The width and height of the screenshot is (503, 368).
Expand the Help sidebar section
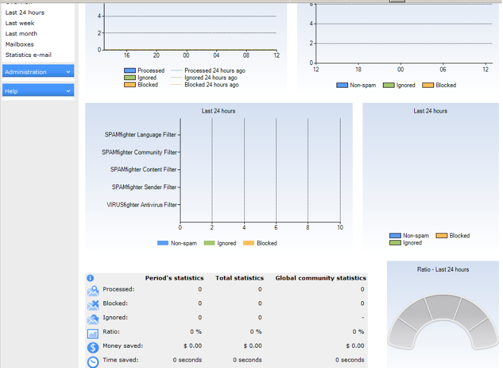click(x=38, y=91)
